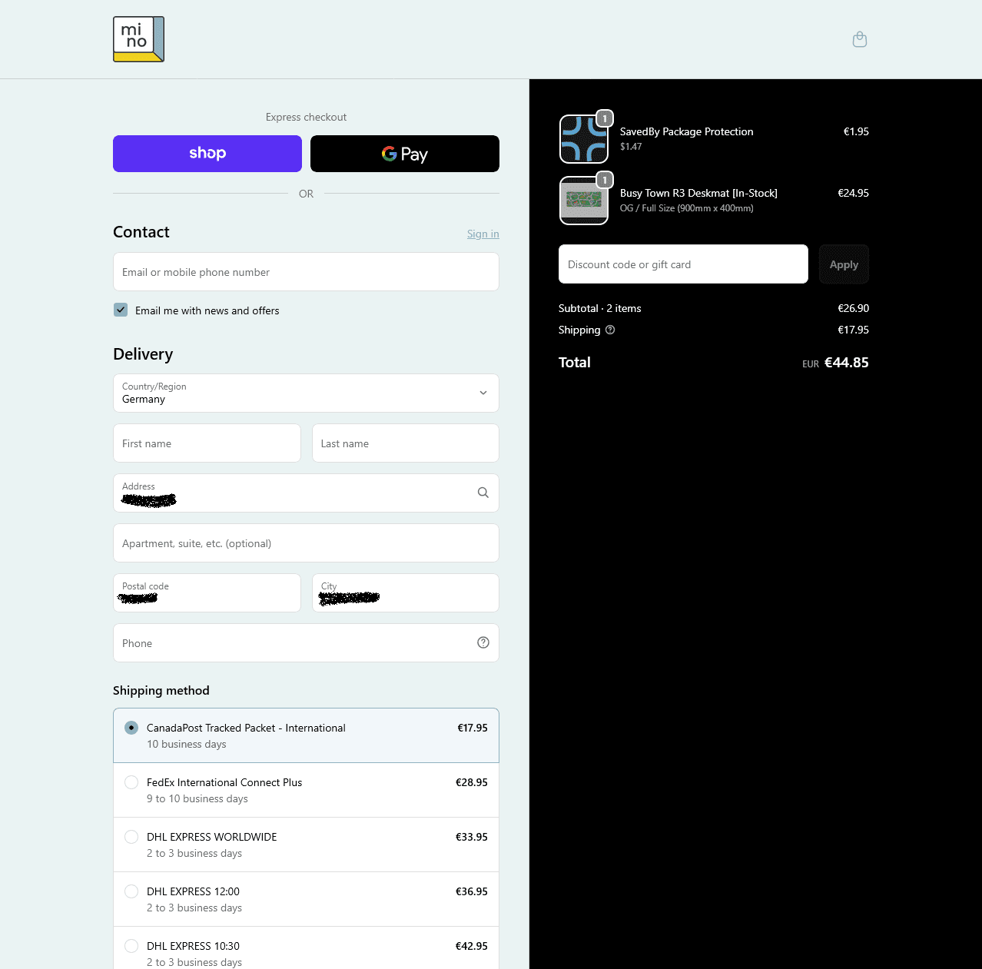Viewport: 982px width, 969px height.
Task: Click the Apartment, suite optional field
Action: click(x=306, y=543)
